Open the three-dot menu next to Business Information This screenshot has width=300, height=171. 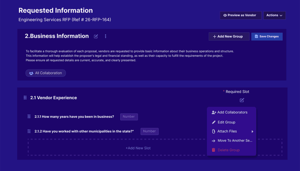coord(105,36)
